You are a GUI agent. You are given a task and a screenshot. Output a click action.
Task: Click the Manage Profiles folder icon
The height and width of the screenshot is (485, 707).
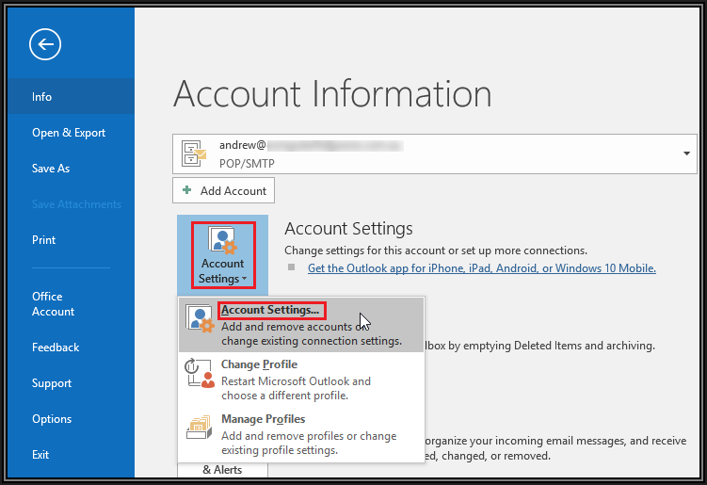[200, 428]
